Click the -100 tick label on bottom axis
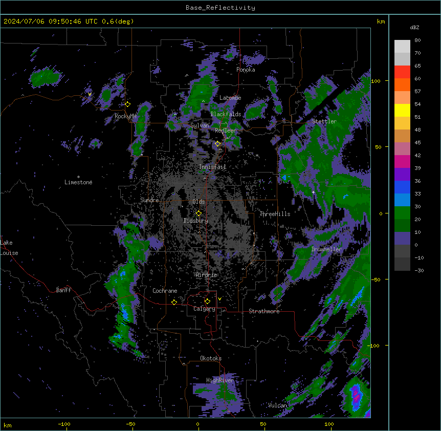The width and height of the screenshot is (441, 431). coord(64,424)
